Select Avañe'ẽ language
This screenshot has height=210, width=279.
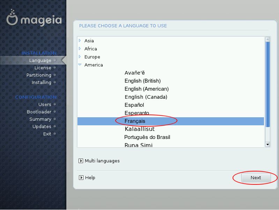pyautogui.click(x=134, y=73)
